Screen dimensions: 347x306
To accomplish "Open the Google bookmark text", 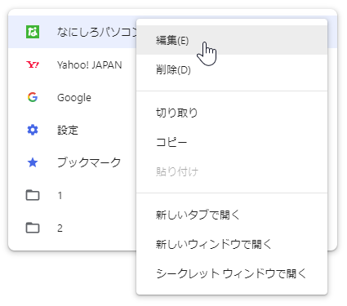I will click(74, 98).
